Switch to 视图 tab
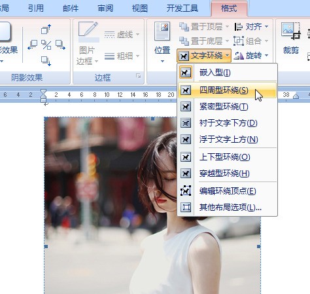 140,9
